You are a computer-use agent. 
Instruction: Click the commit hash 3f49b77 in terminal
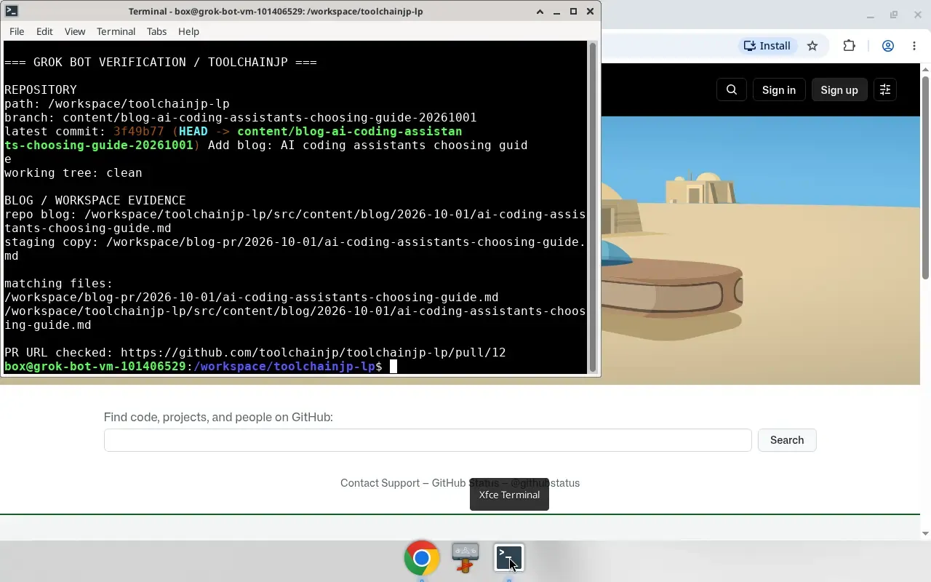(139, 132)
